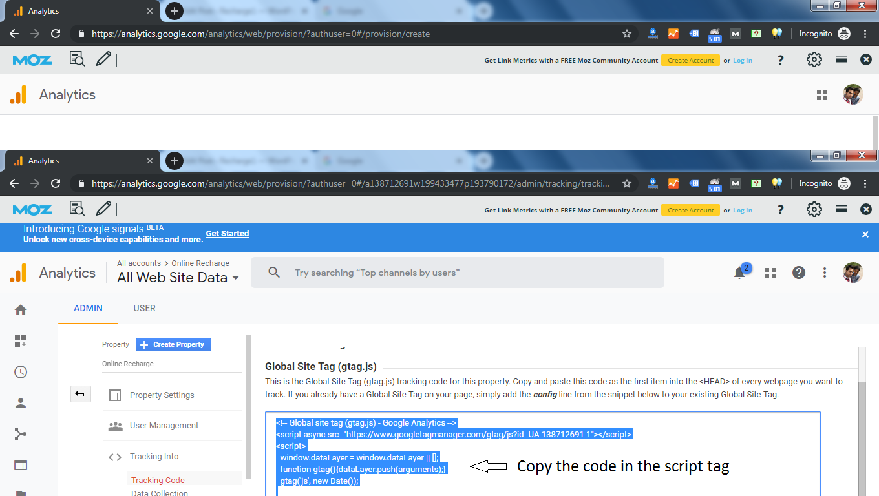This screenshot has height=496, width=879.
Task: Dismiss the Google signals blue banner
Action: (865, 234)
